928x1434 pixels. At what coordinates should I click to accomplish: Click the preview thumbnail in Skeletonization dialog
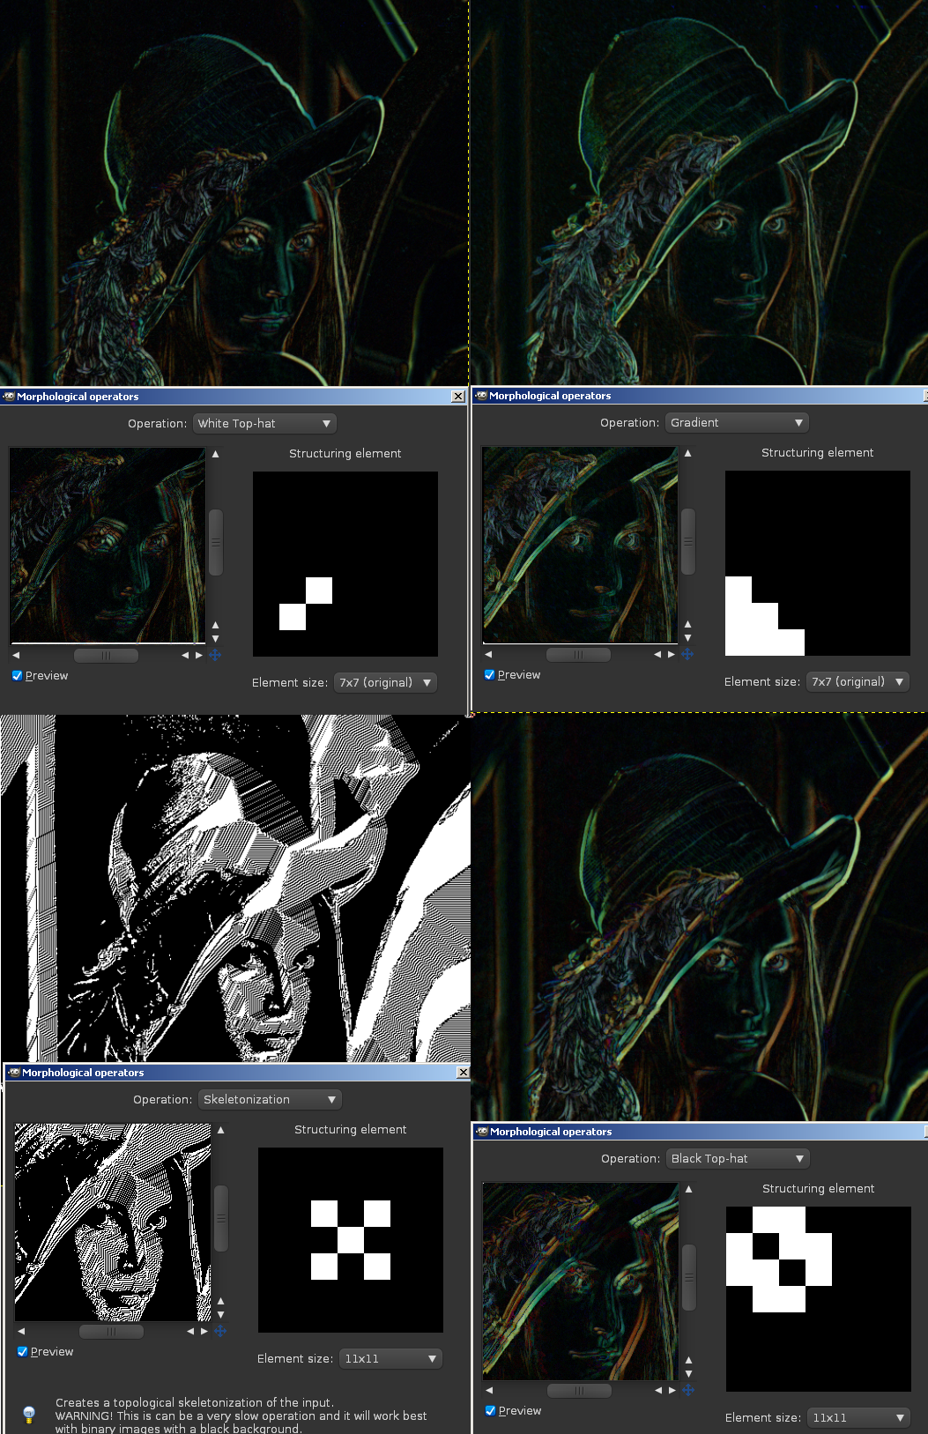pyautogui.click(x=113, y=1222)
